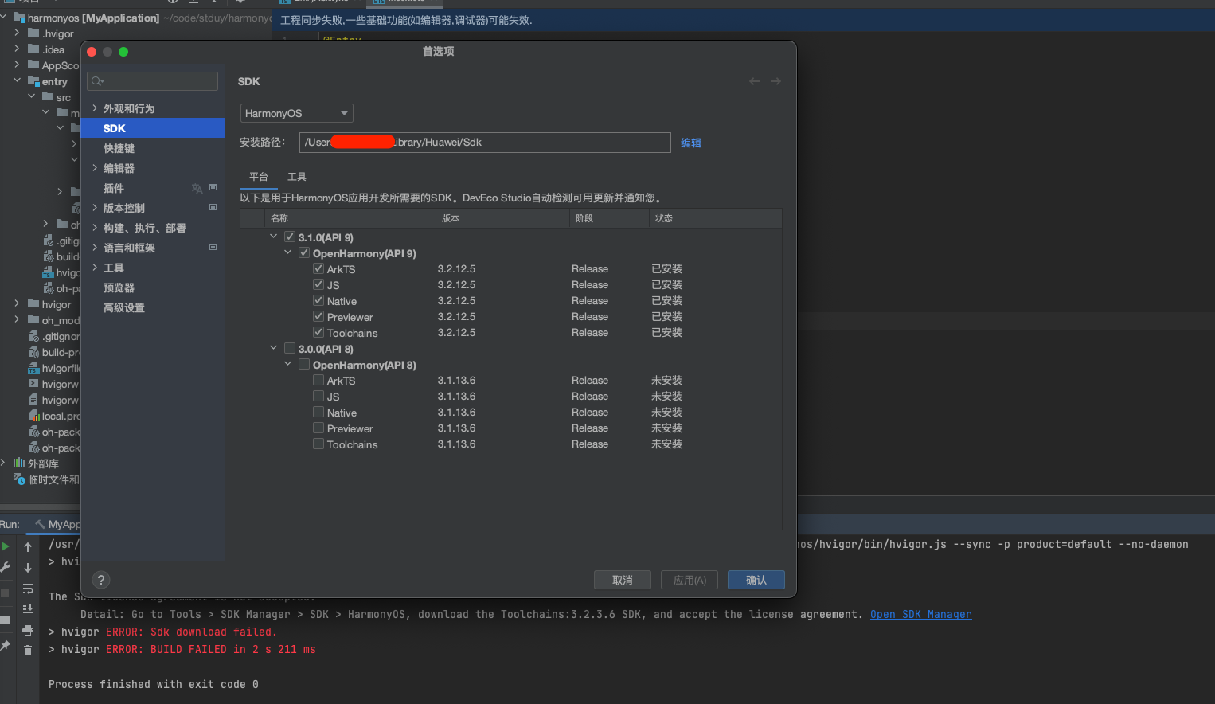
Task: Click the 应用(A) button
Action: coord(690,580)
